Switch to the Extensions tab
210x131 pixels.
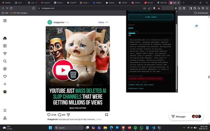pyautogui.click(x=110, y=3)
